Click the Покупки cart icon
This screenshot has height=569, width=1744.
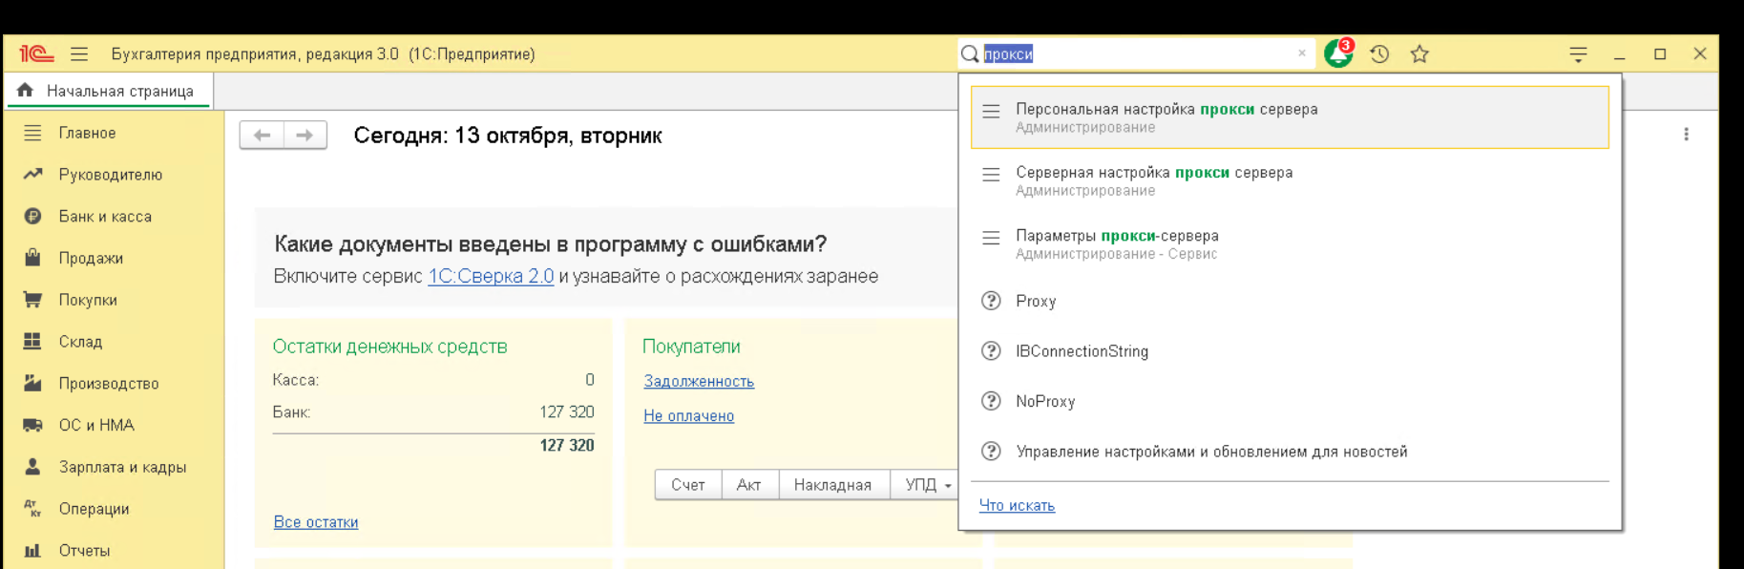pos(32,300)
